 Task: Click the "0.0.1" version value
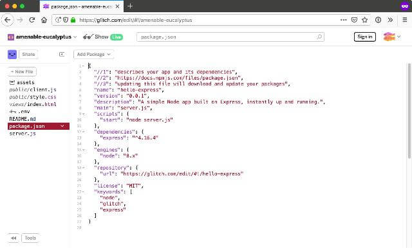136,96
